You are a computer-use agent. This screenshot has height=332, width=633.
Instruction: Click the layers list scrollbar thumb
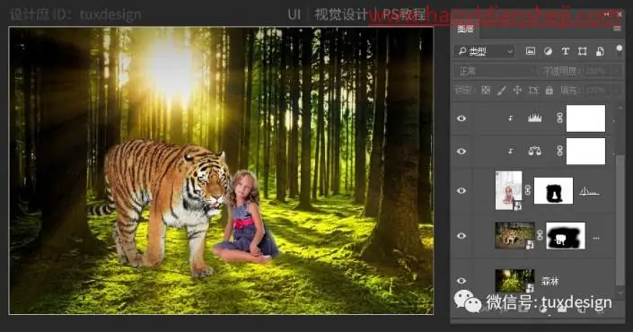[620, 220]
